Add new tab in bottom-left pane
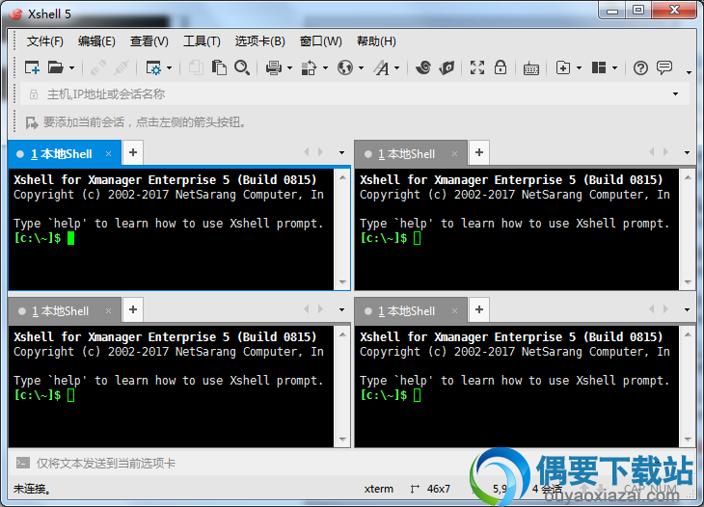 tap(133, 309)
